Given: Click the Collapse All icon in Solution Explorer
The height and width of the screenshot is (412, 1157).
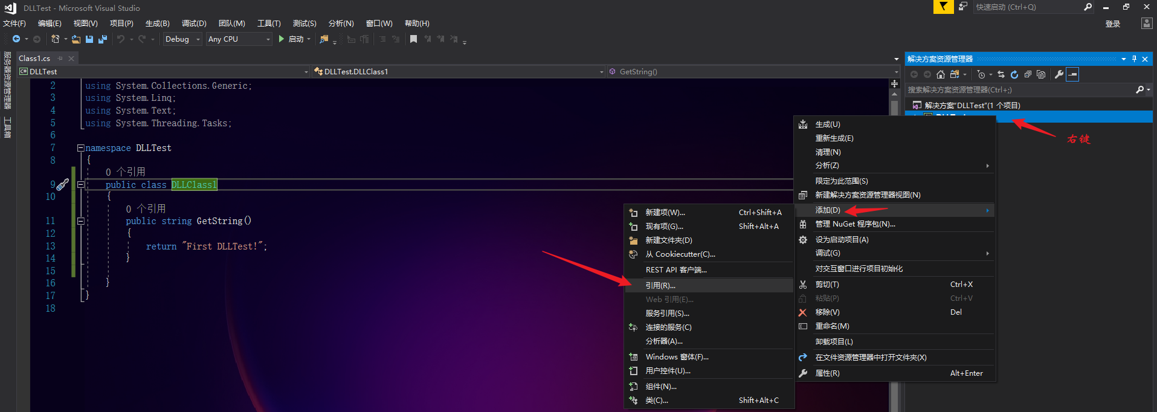Looking at the screenshot, I should tap(1028, 74).
